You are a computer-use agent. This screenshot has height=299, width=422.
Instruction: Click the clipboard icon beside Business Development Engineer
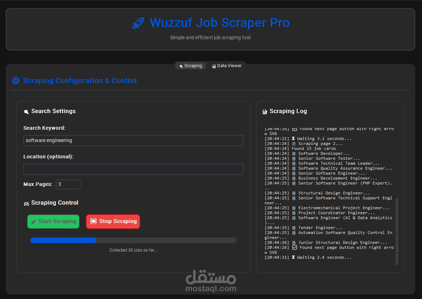tap(293, 178)
